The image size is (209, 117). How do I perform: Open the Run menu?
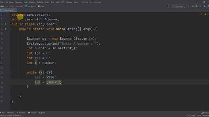[52, 2]
